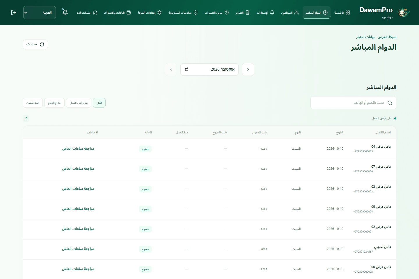Image resolution: width=419 pixels, height=279 pixels.
Task: Click the wallet icon of الباقات والاشتراك
Action: pos(129,12)
